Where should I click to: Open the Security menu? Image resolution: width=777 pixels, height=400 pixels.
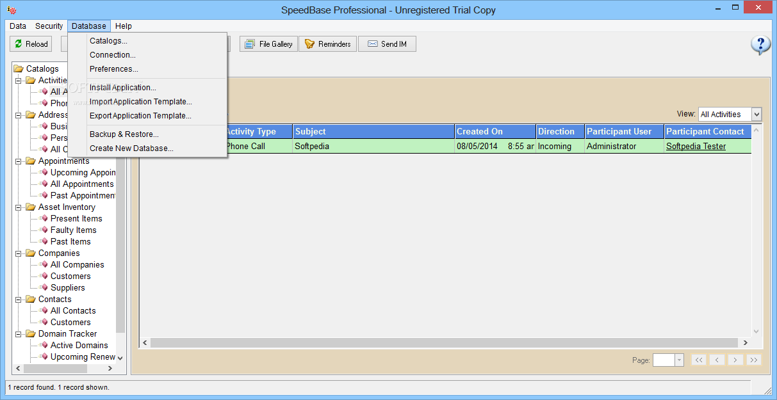(49, 26)
